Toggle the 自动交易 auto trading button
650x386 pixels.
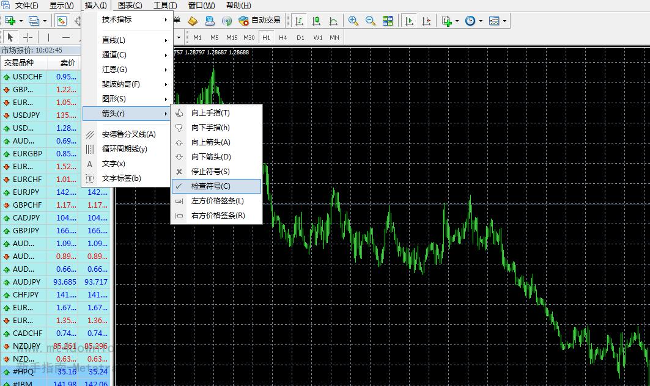(259, 21)
